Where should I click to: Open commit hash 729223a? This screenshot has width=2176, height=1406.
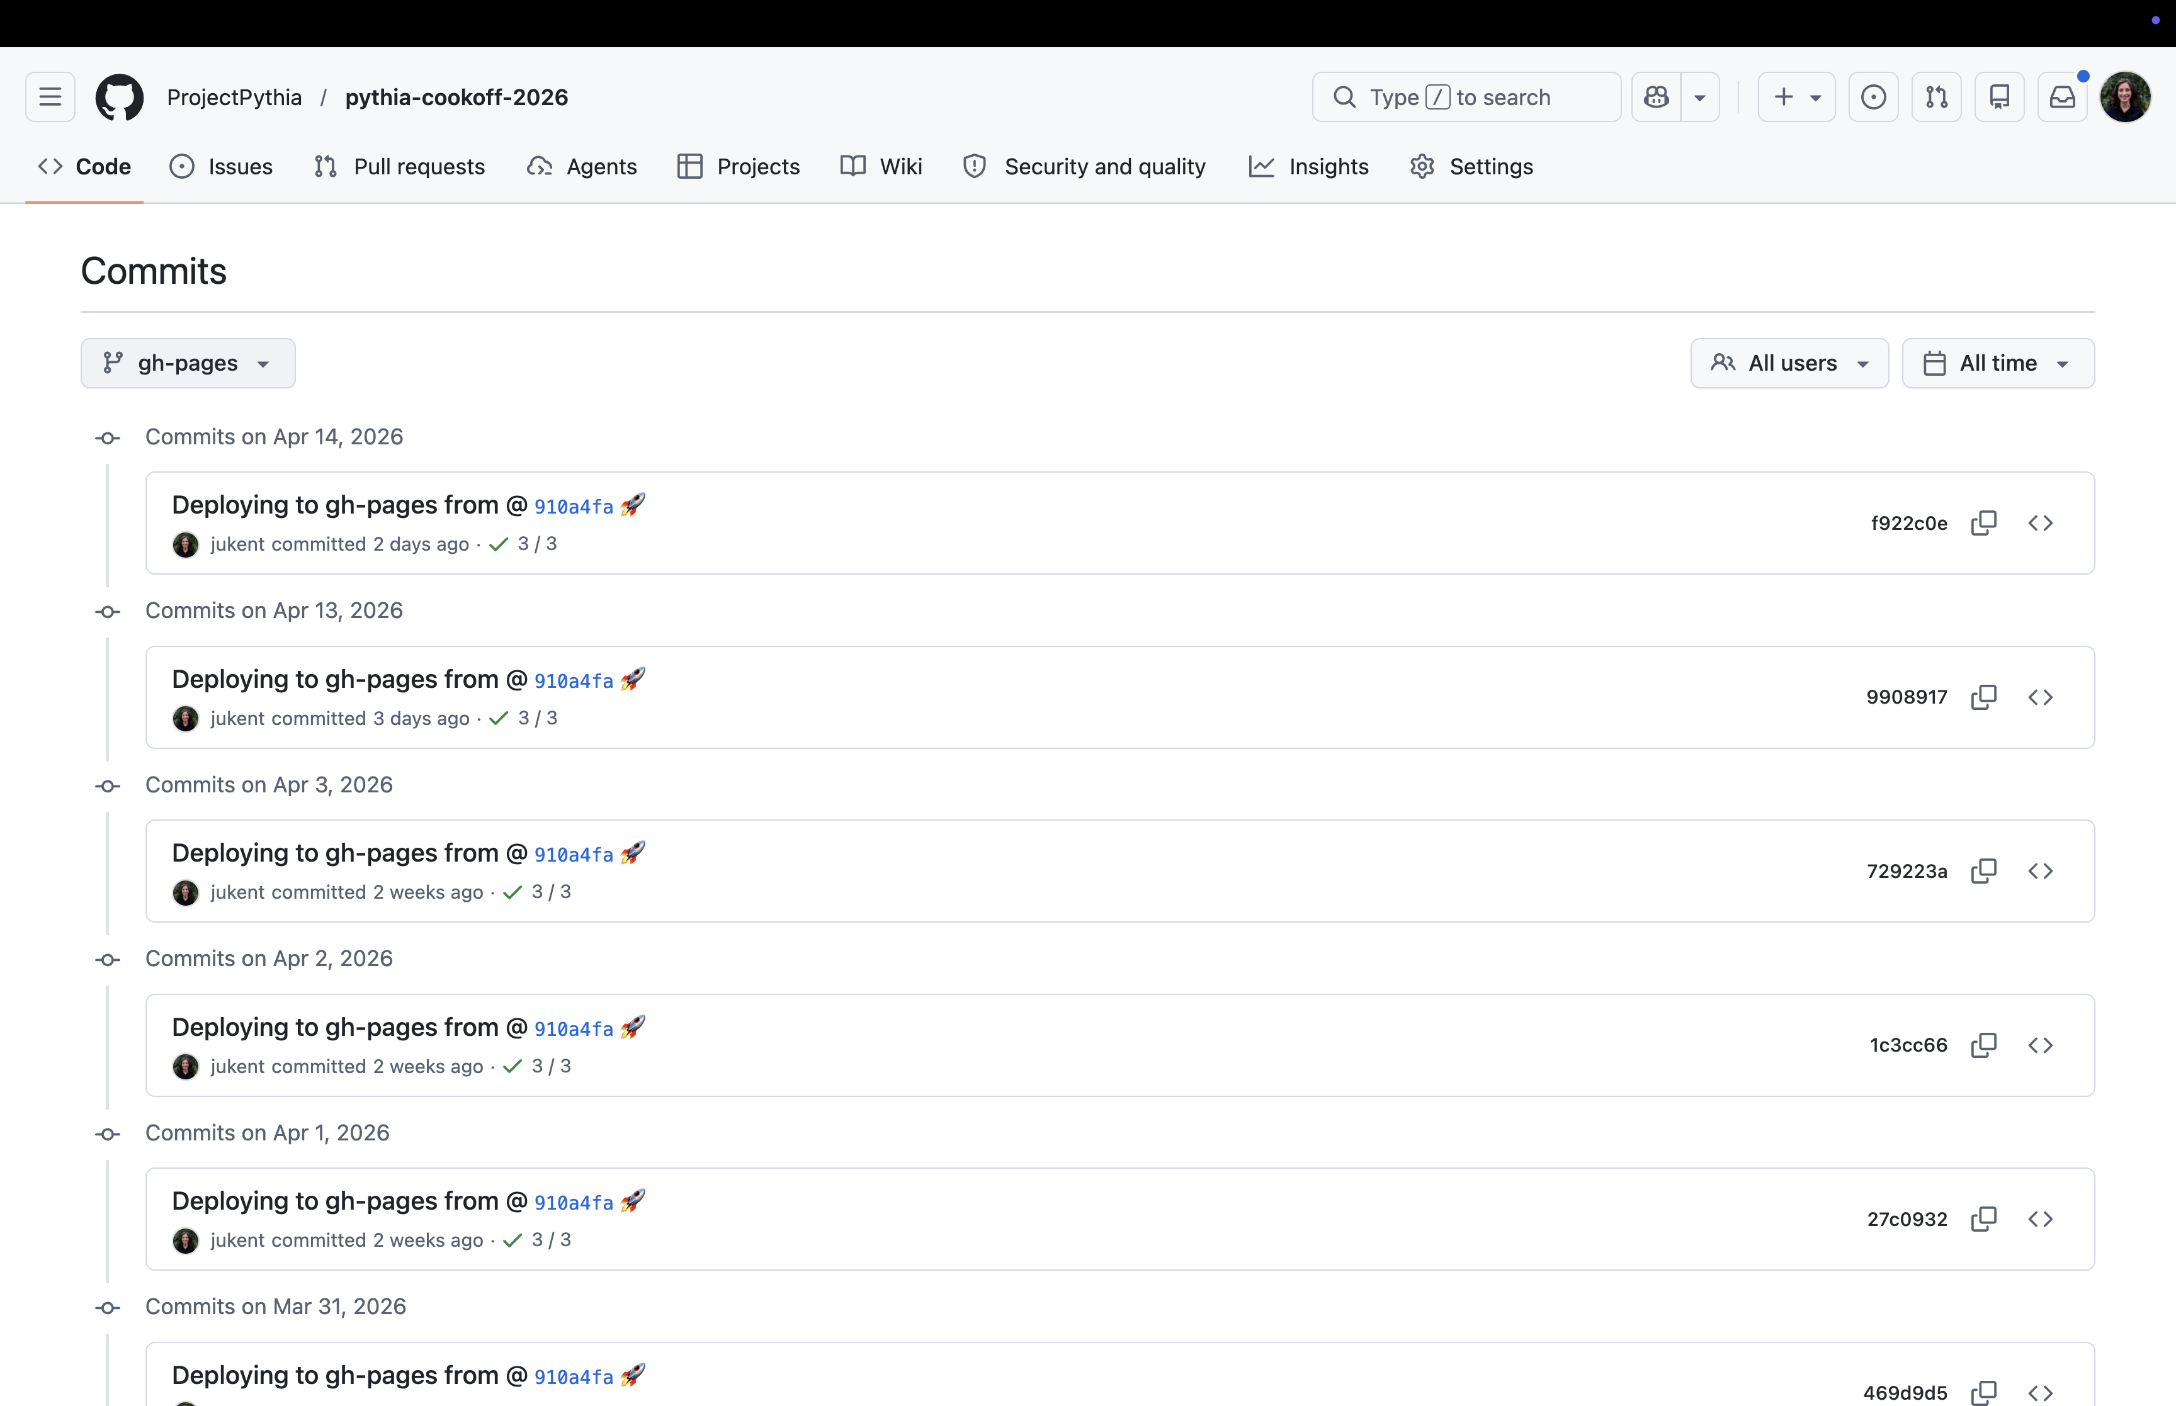(1907, 871)
